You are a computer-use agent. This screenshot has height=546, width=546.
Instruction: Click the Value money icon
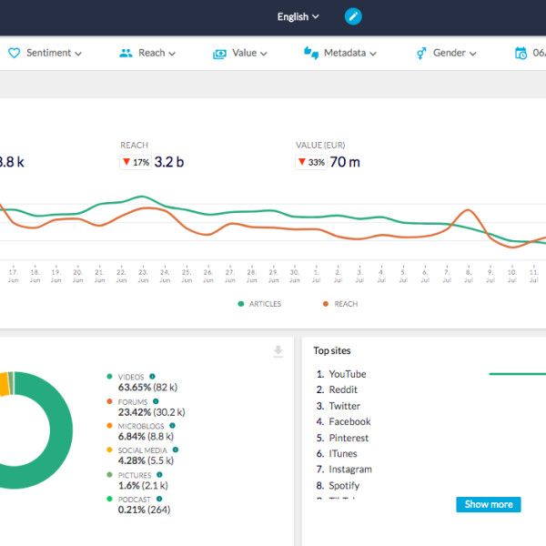click(219, 54)
